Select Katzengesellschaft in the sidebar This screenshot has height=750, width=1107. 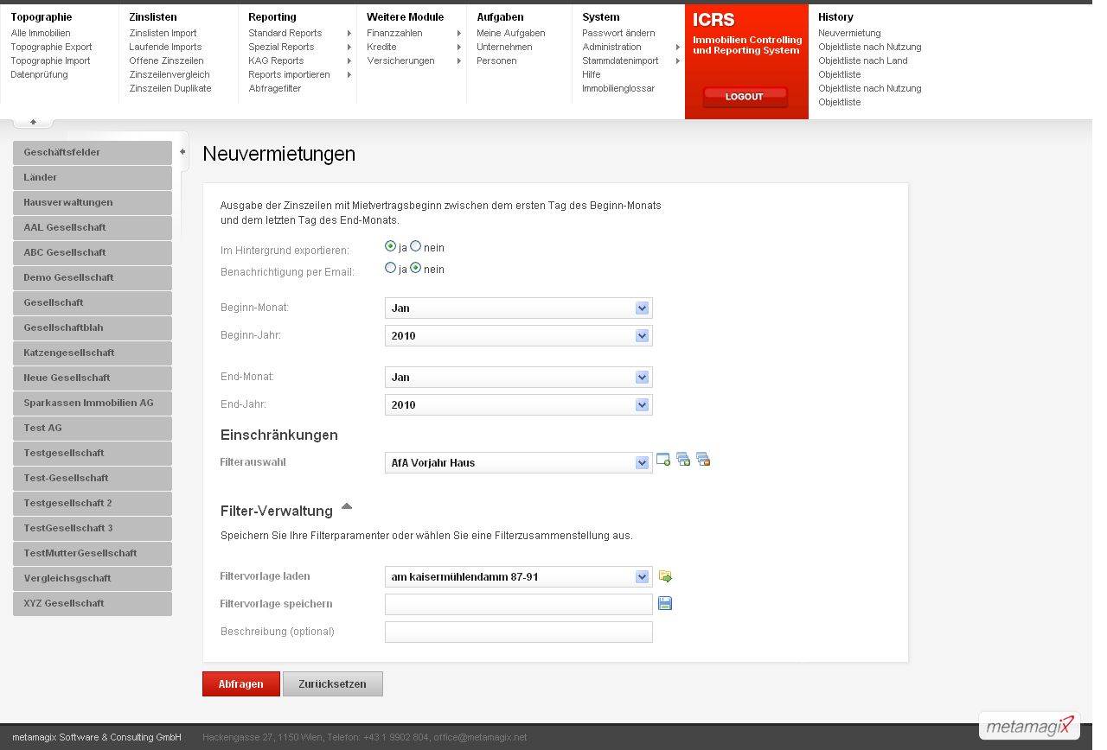coord(93,353)
